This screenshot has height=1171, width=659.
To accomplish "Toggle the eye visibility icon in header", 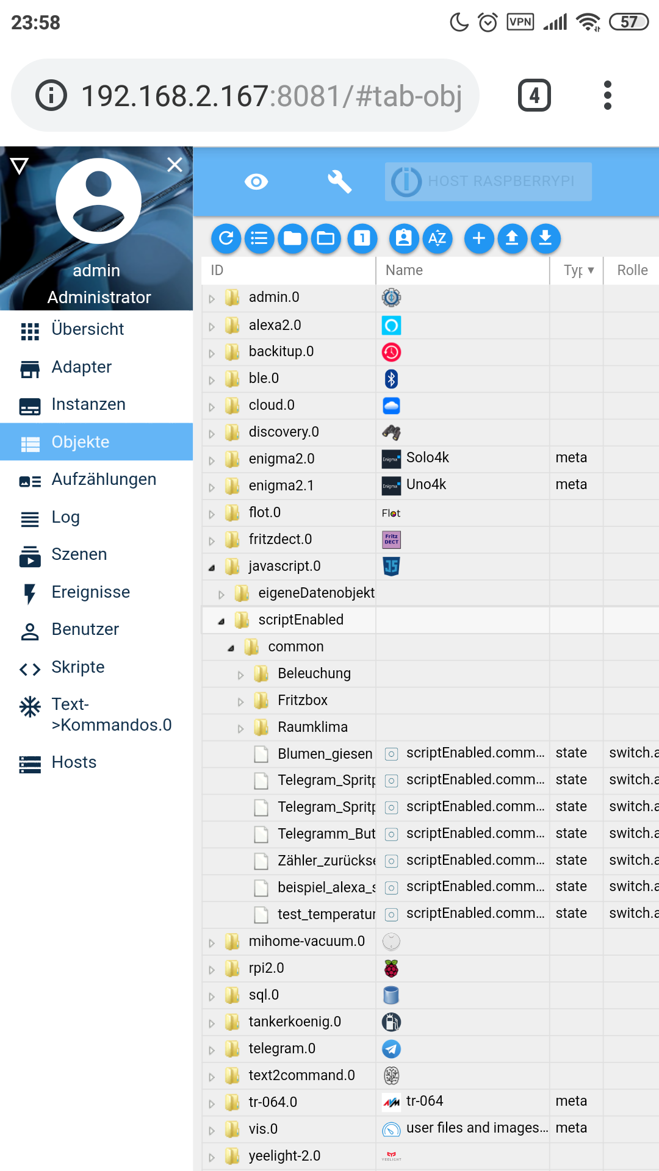I will pos(256,182).
